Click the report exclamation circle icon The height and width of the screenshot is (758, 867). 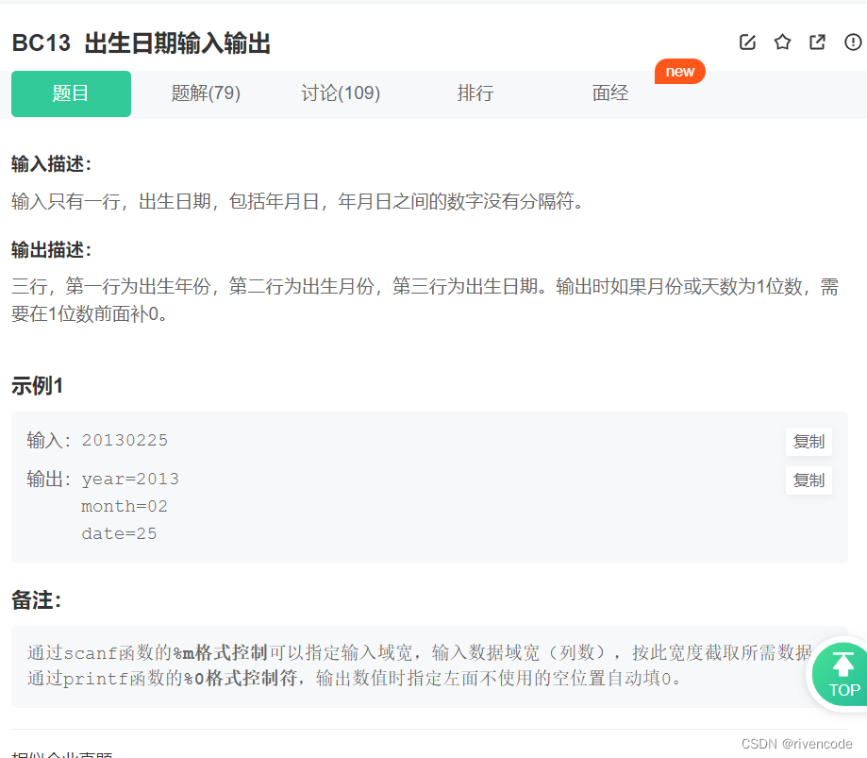[x=853, y=42]
